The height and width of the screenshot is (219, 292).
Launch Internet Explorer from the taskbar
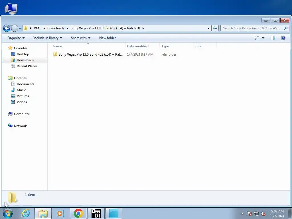tap(25, 213)
